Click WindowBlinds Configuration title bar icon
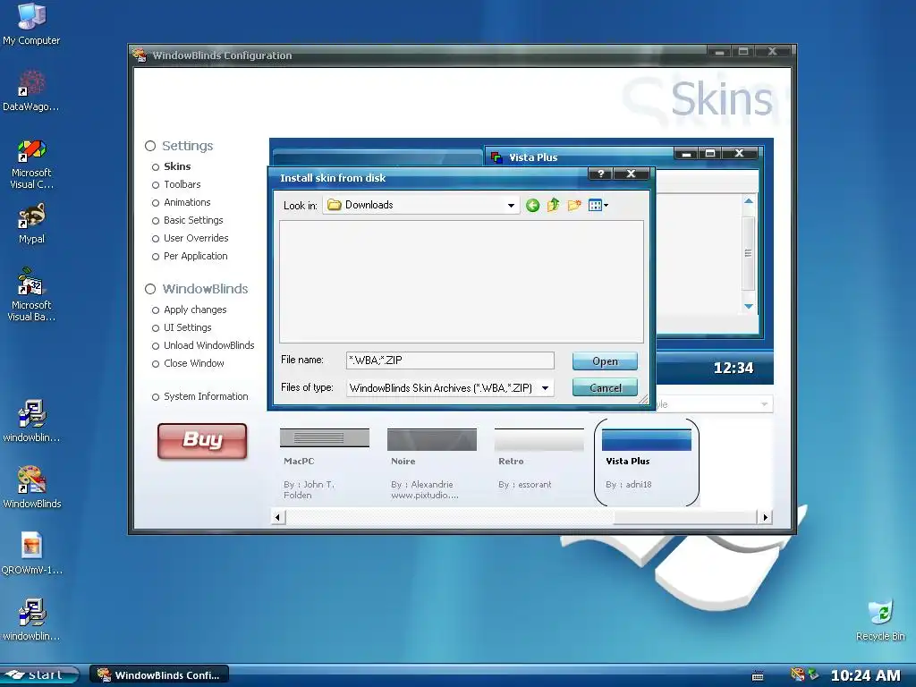 click(139, 55)
